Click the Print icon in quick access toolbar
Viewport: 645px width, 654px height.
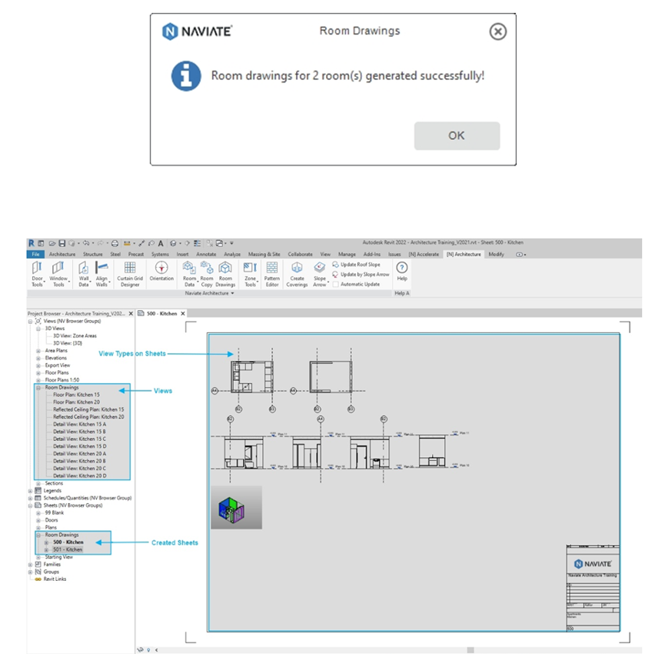coord(115,243)
